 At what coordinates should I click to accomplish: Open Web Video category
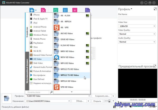(41, 63)
